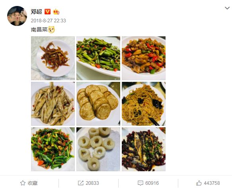
Task: Click the crown membership badge icon
Action: point(56,12)
